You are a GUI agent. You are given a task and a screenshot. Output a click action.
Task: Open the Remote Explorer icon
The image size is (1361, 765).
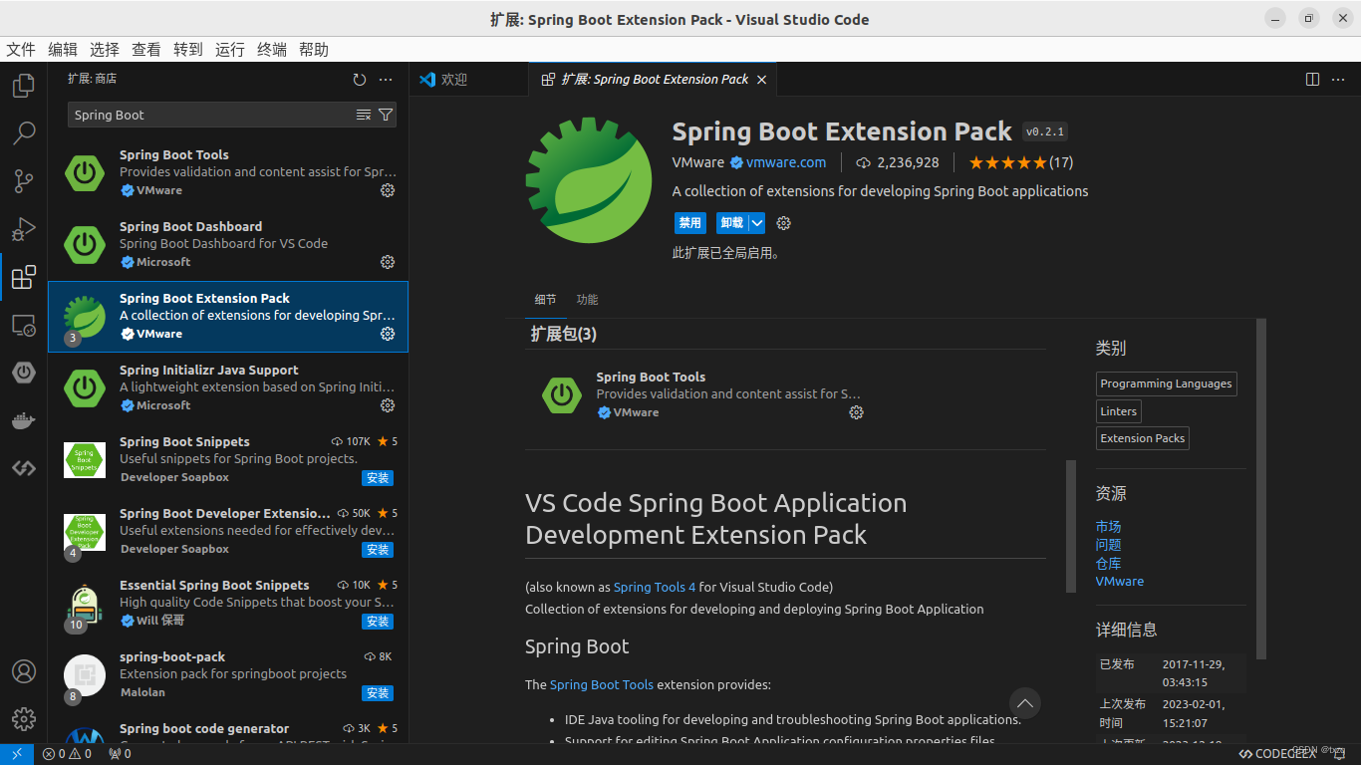[24, 325]
